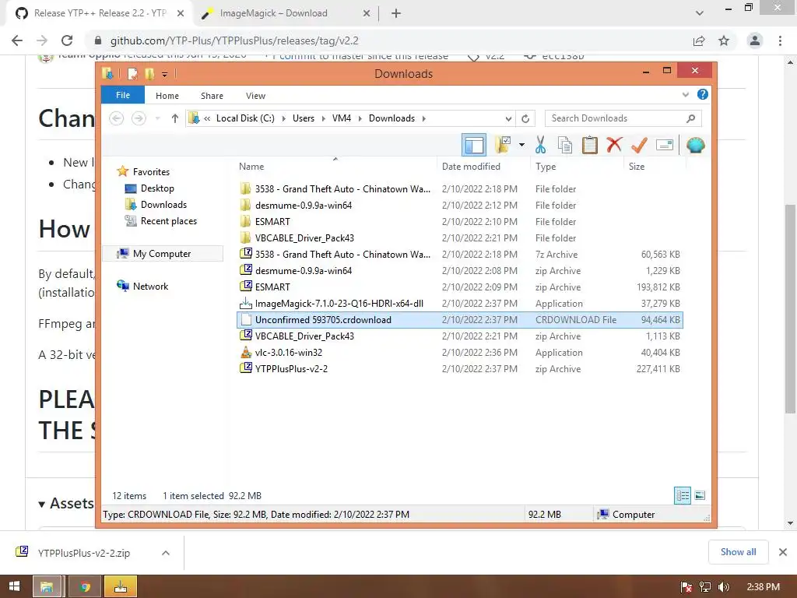Click the Search Downloads field
797x598 pixels.
[x=623, y=118]
